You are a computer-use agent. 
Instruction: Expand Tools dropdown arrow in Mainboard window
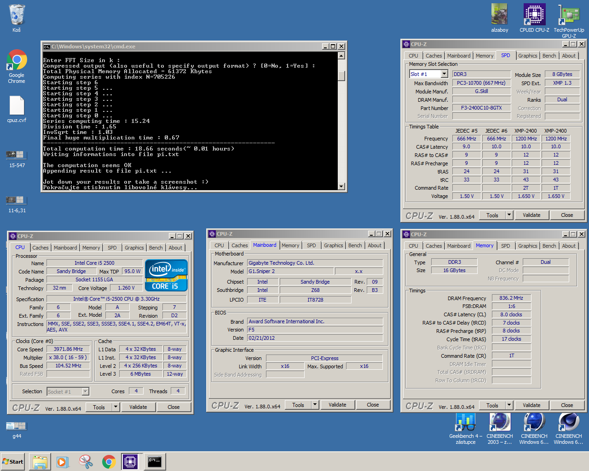pyautogui.click(x=315, y=405)
